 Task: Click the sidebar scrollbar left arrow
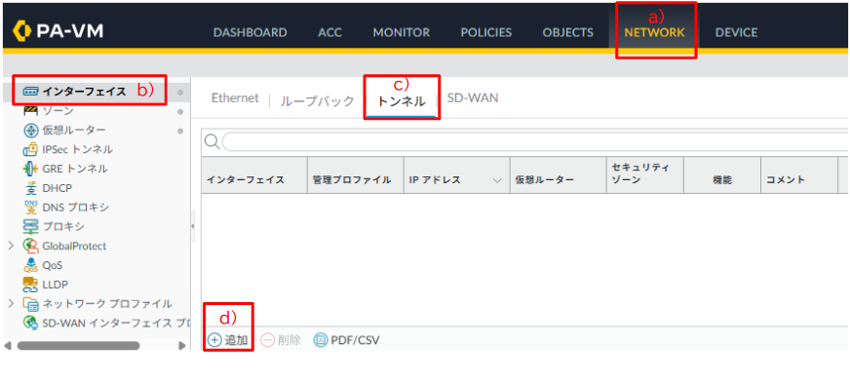(x=7, y=345)
